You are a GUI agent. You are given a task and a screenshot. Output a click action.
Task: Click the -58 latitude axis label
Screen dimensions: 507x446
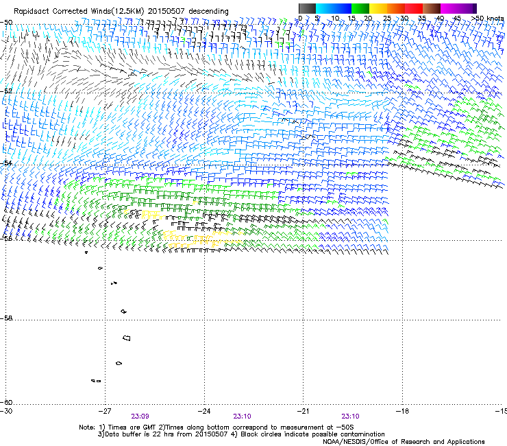tap(6, 318)
